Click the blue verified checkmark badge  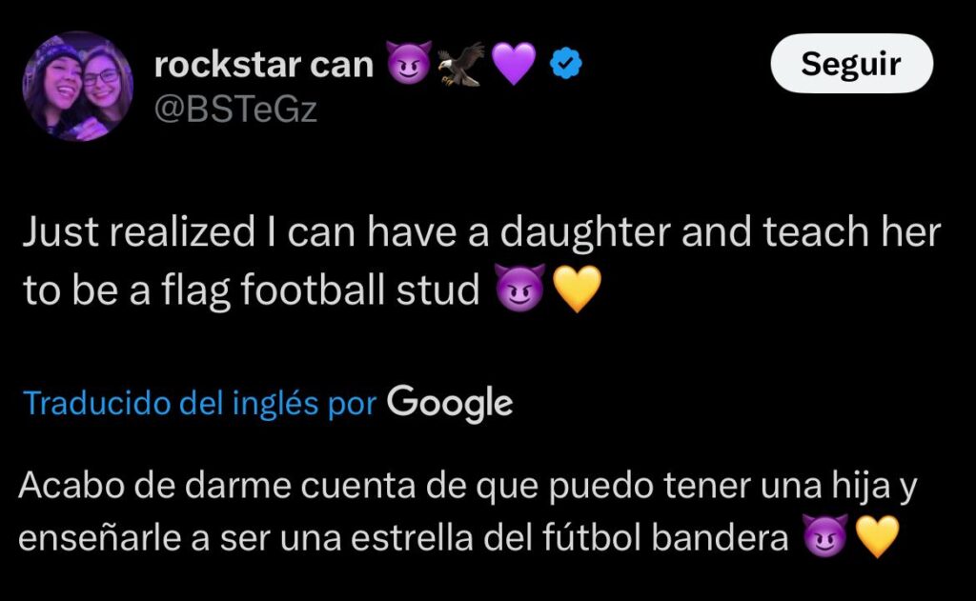[570, 65]
